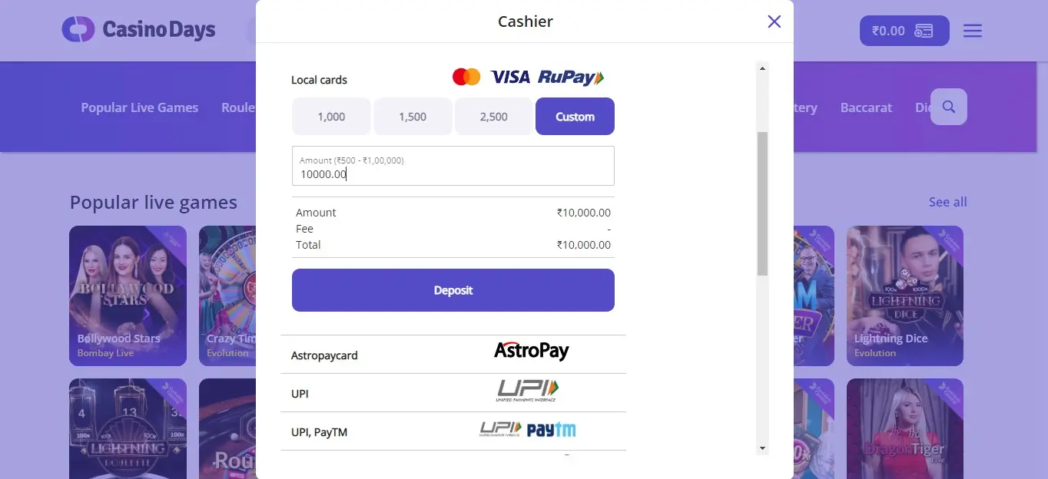This screenshot has width=1048, height=479.
Task: Select the 1,500 amount option
Action: coord(413,117)
